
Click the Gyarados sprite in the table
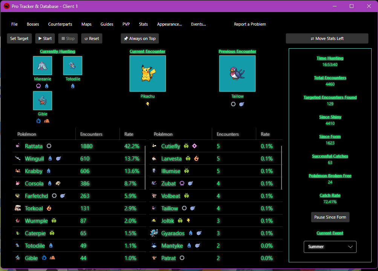(x=154, y=233)
